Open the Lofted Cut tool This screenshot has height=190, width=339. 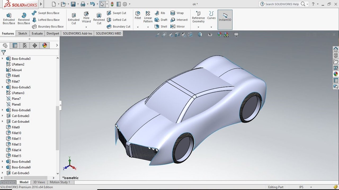pyautogui.click(x=117, y=20)
